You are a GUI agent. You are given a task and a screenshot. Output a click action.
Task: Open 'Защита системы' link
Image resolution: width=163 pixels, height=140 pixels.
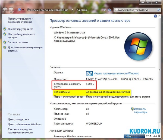pyautogui.click(x=18, y=42)
